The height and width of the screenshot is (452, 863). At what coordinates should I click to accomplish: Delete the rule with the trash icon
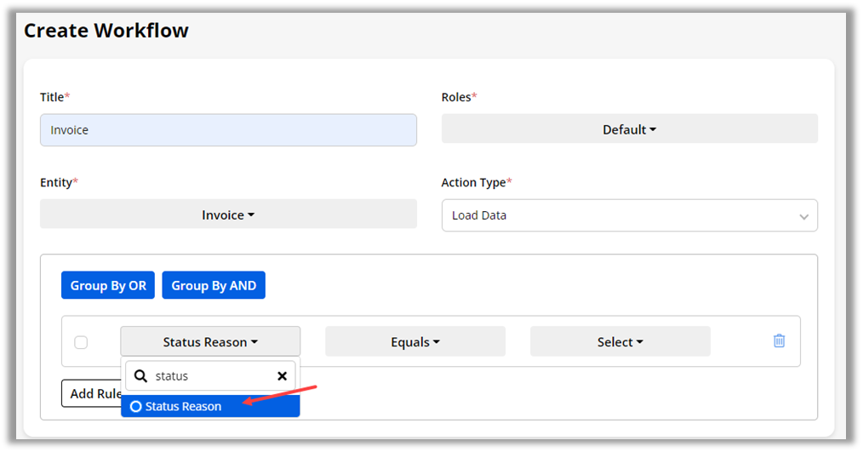(x=779, y=340)
